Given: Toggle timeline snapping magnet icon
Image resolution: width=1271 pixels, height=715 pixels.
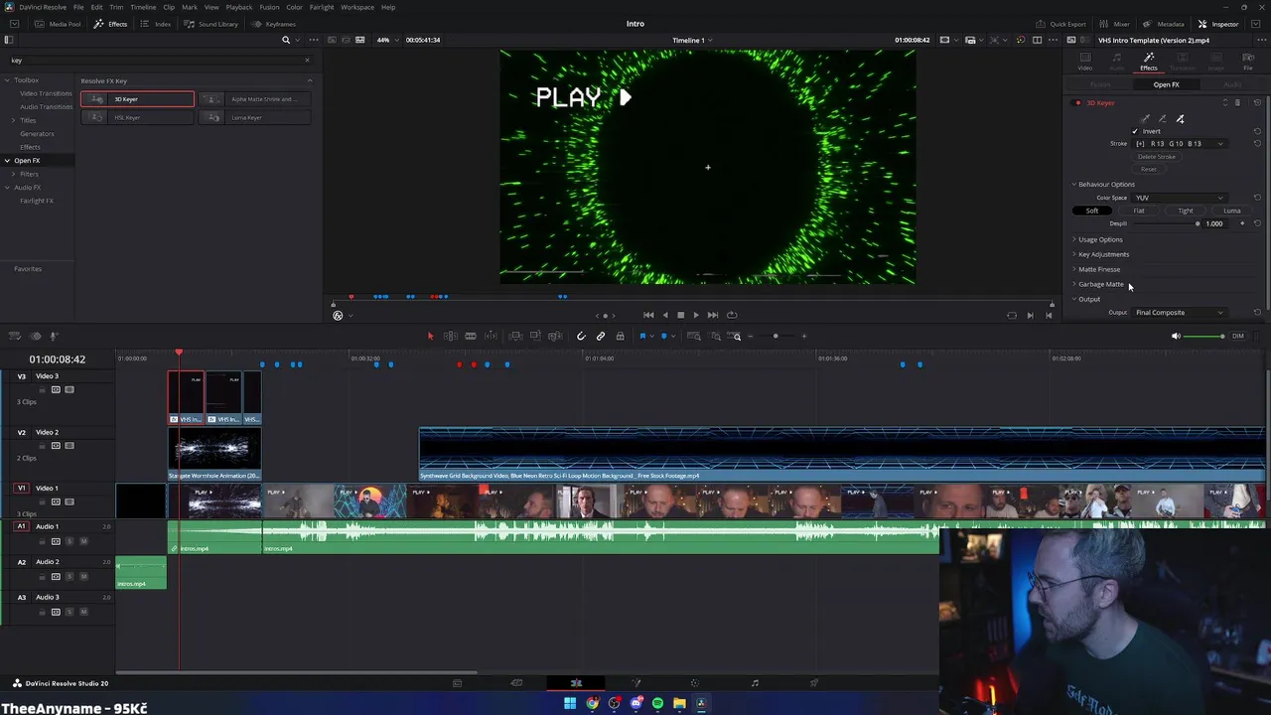Looking at the screenshot, I should (581, 336).
